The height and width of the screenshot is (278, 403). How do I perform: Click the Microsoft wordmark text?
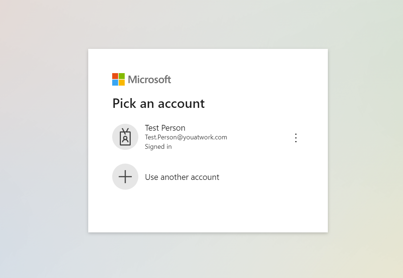[150, 79]
